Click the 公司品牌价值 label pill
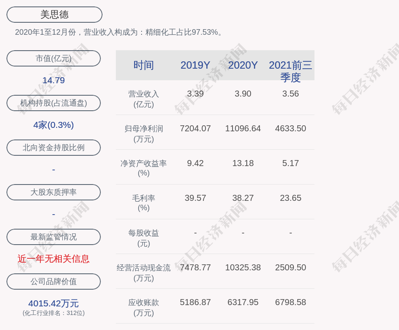399x330 pixels. pos(54,282)
